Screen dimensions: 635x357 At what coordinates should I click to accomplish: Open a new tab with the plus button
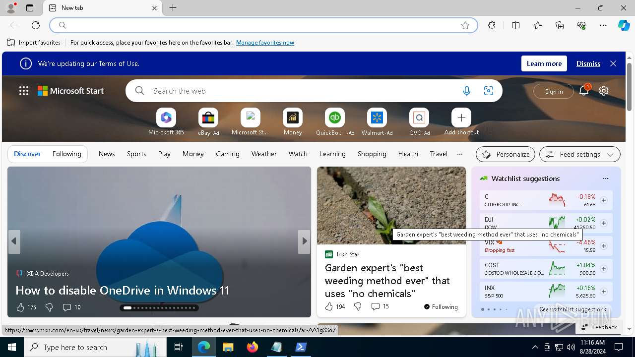pos(173,8)
